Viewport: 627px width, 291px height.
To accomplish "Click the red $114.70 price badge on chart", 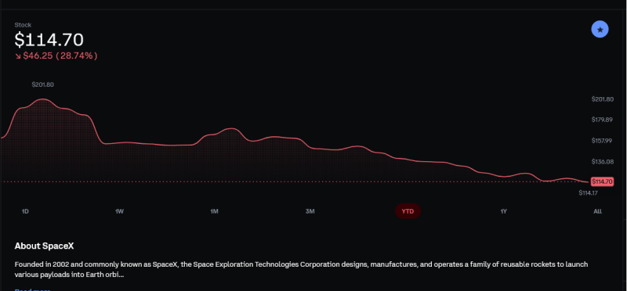I will click(602, 181).
